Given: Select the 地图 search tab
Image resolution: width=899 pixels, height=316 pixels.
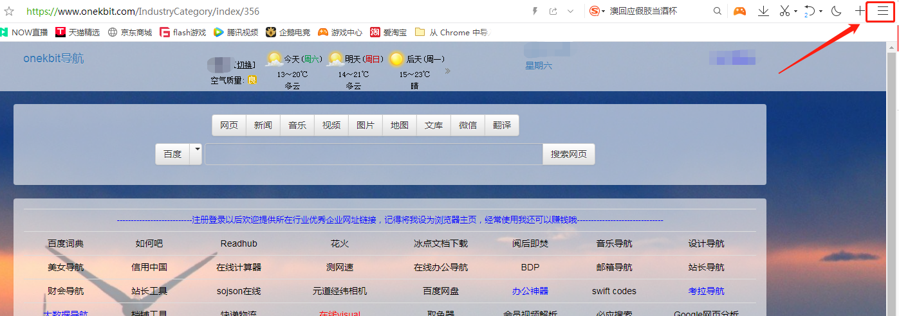Looking at the screenshot, I should point(400,125).
